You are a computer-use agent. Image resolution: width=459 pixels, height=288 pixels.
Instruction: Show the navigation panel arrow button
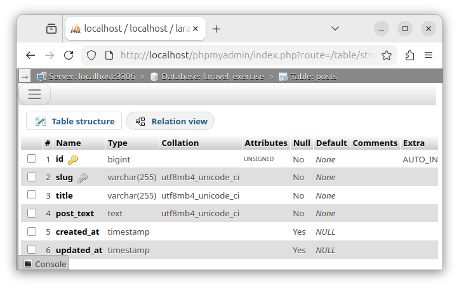click(x=25, y=77)
